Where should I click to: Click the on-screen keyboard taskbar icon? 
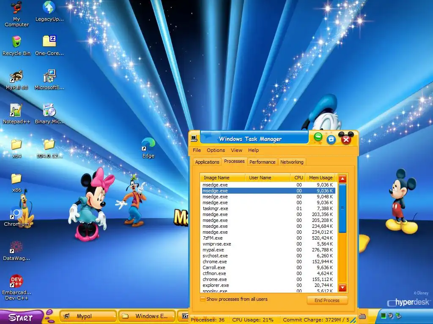[x=362, y=316]
